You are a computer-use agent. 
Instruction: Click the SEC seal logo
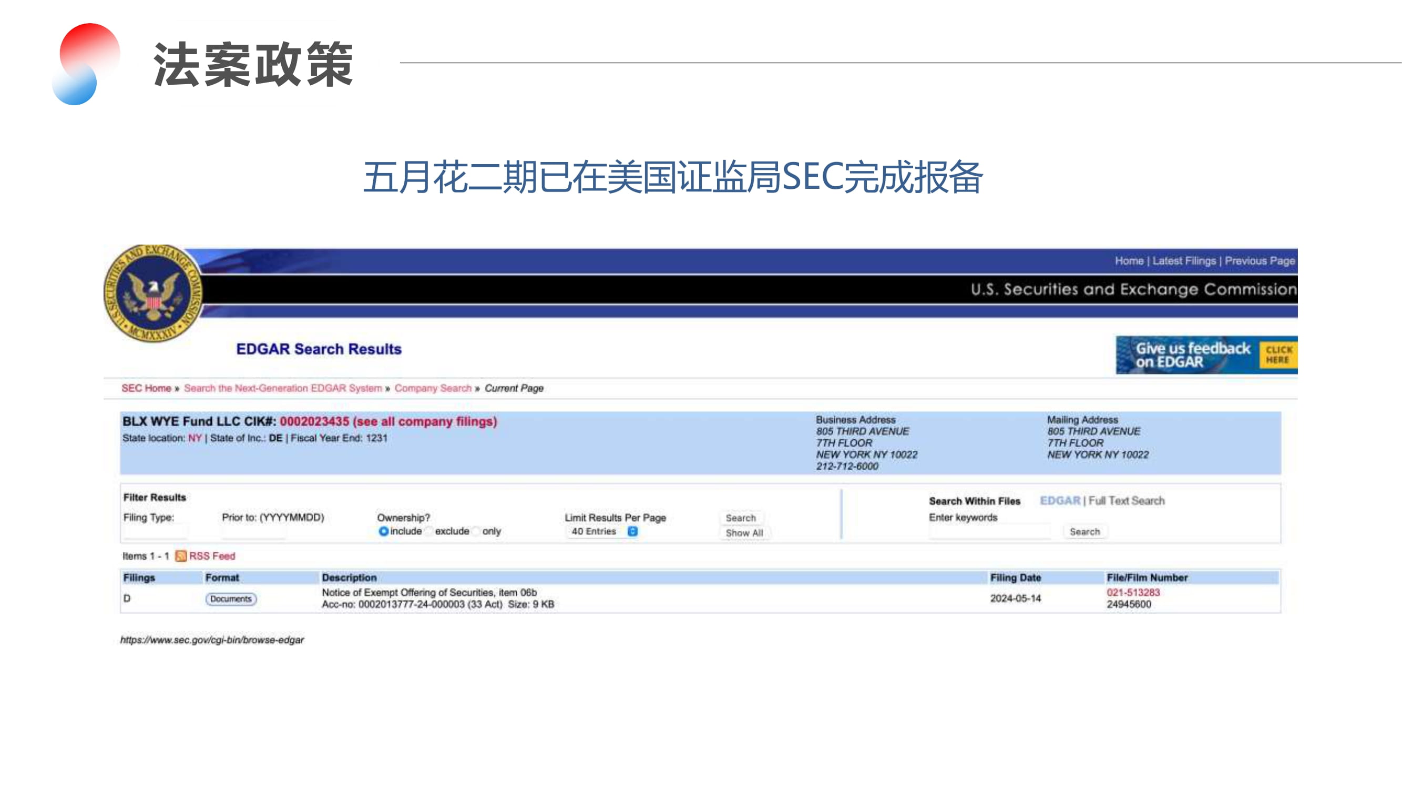(x=153, y=294)
